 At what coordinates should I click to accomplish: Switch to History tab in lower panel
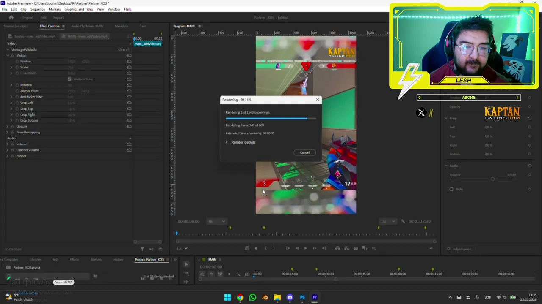[x=119, y=260]
